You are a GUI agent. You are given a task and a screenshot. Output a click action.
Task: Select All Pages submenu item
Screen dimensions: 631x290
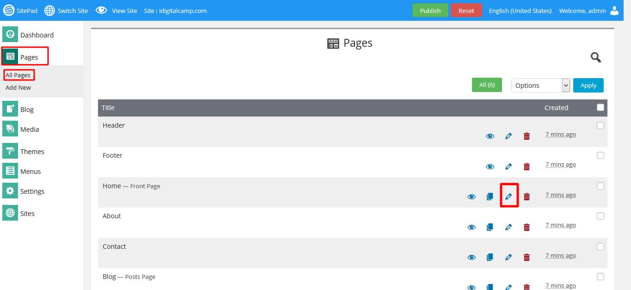point(18,75)
